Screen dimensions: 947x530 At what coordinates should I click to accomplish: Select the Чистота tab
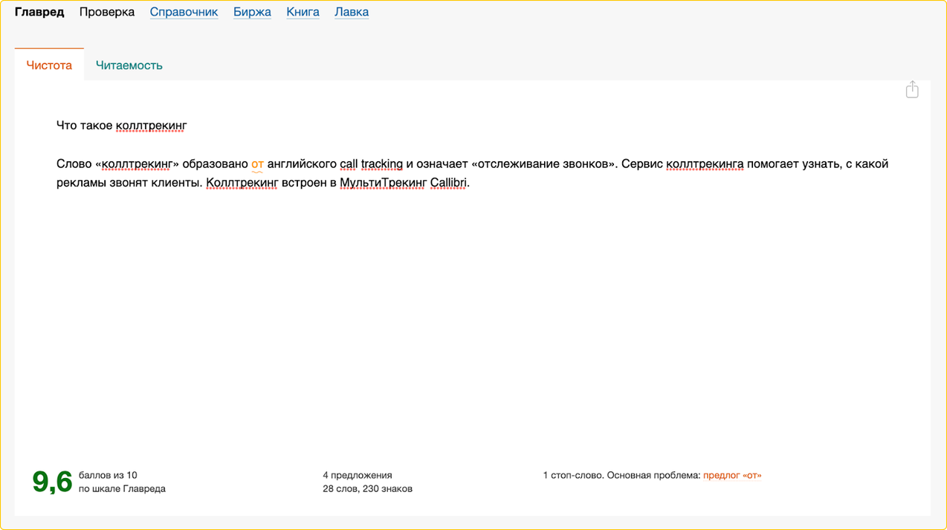point(49,65)
